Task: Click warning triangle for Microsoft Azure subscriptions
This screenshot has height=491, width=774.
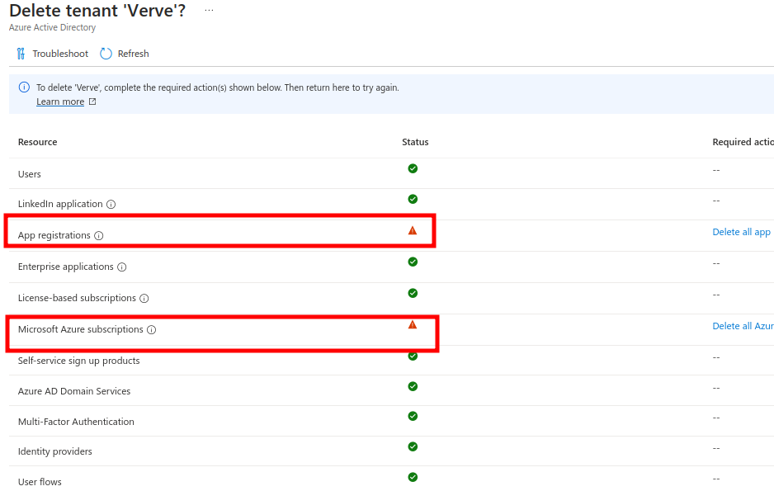Action: click(413, 324)
